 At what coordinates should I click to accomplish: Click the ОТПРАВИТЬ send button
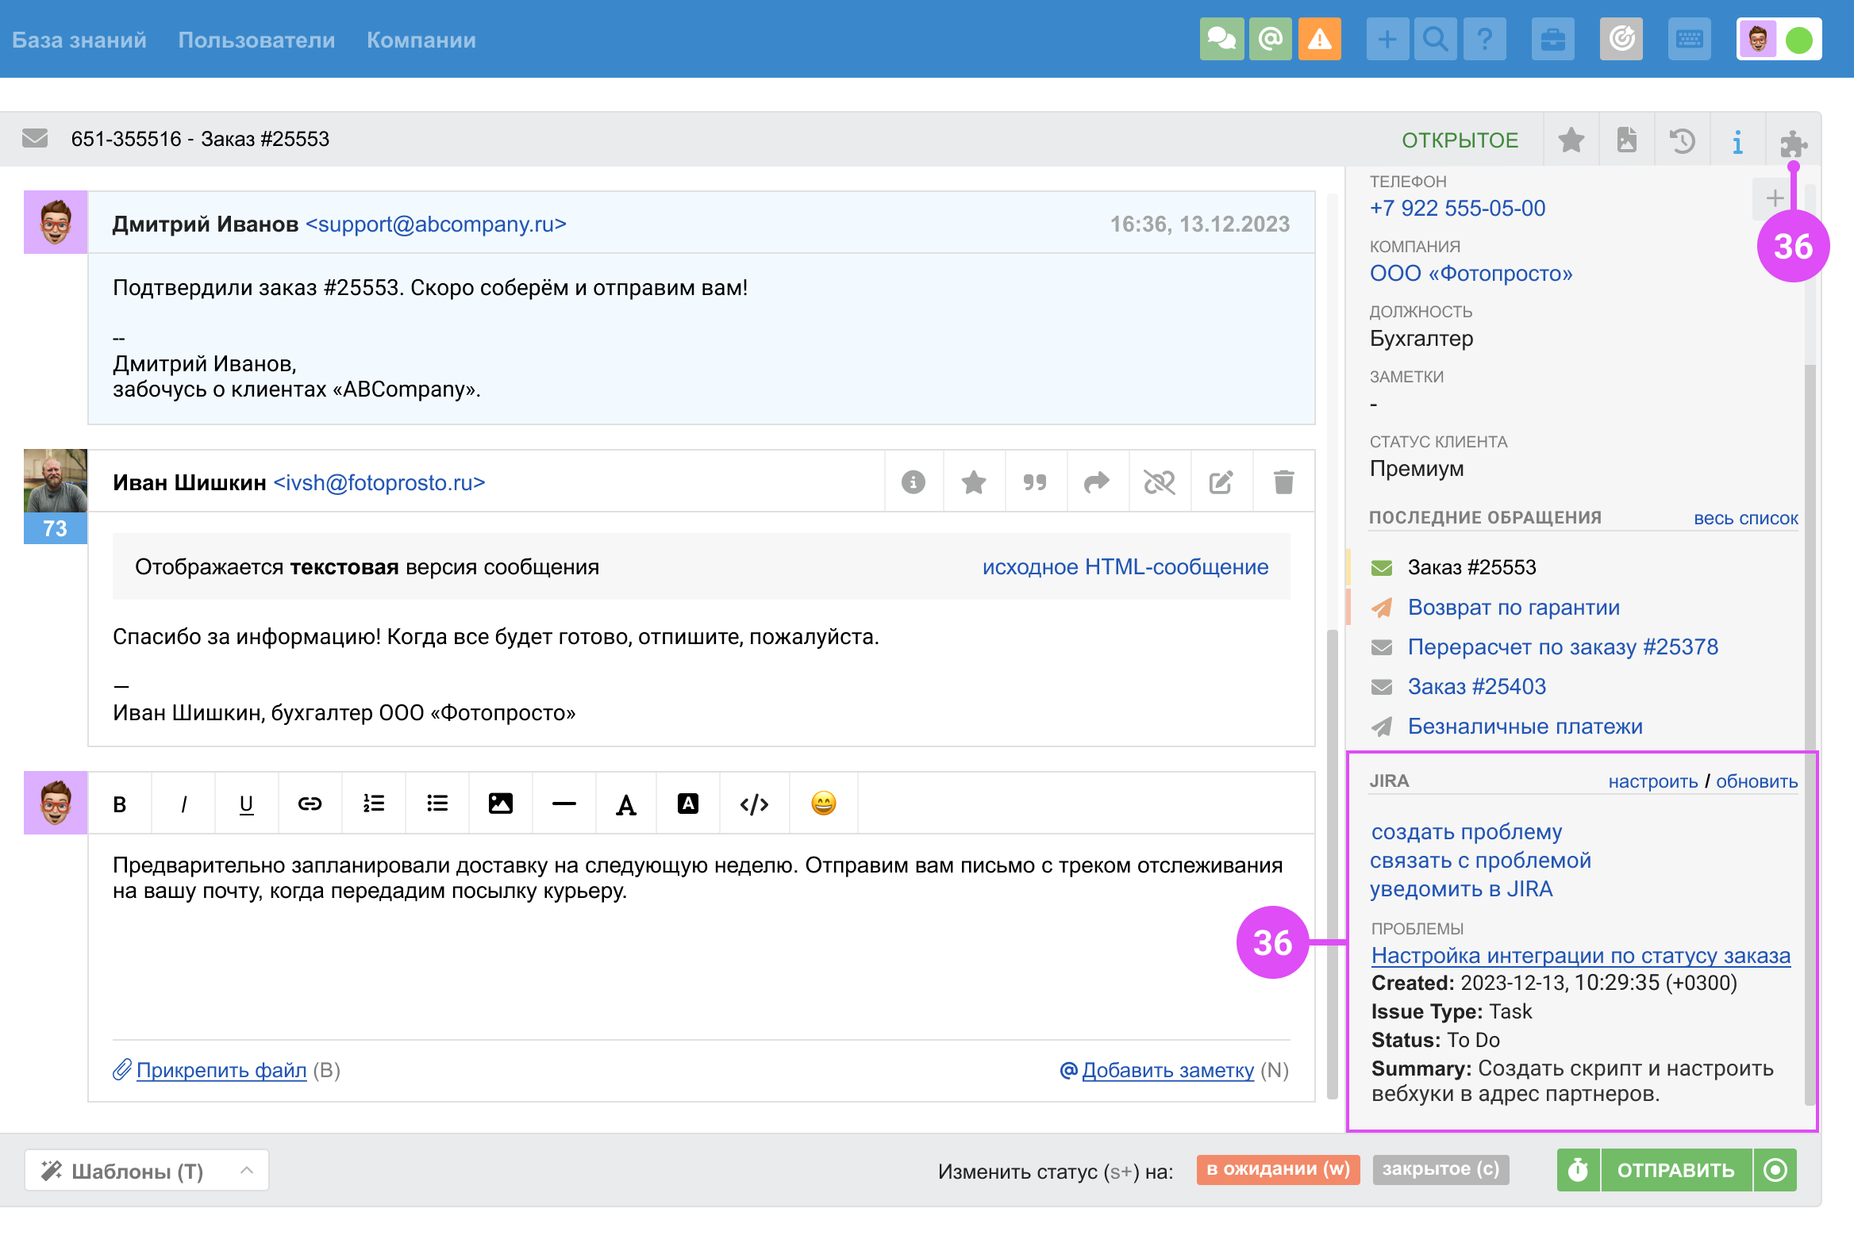click(x=1675, y=1170)
